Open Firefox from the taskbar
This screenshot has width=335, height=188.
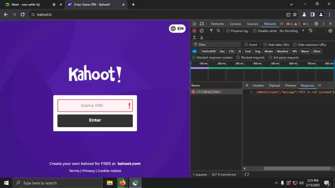click(122, 183)
